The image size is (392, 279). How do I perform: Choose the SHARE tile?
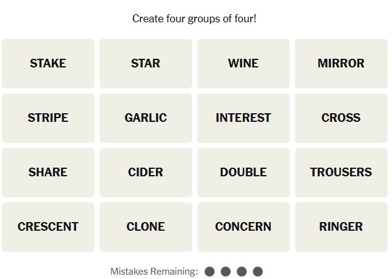point(48,173)
